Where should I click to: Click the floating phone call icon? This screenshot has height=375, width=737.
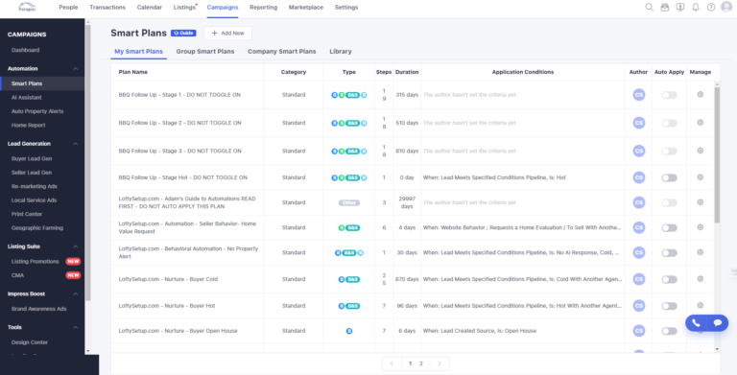click(x=696, y=323)
